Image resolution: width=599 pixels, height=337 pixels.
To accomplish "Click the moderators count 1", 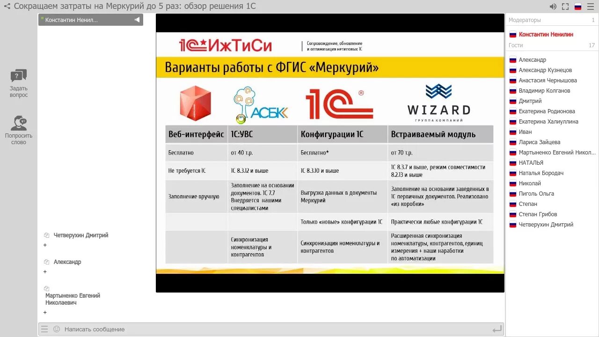I will point(593,20).
